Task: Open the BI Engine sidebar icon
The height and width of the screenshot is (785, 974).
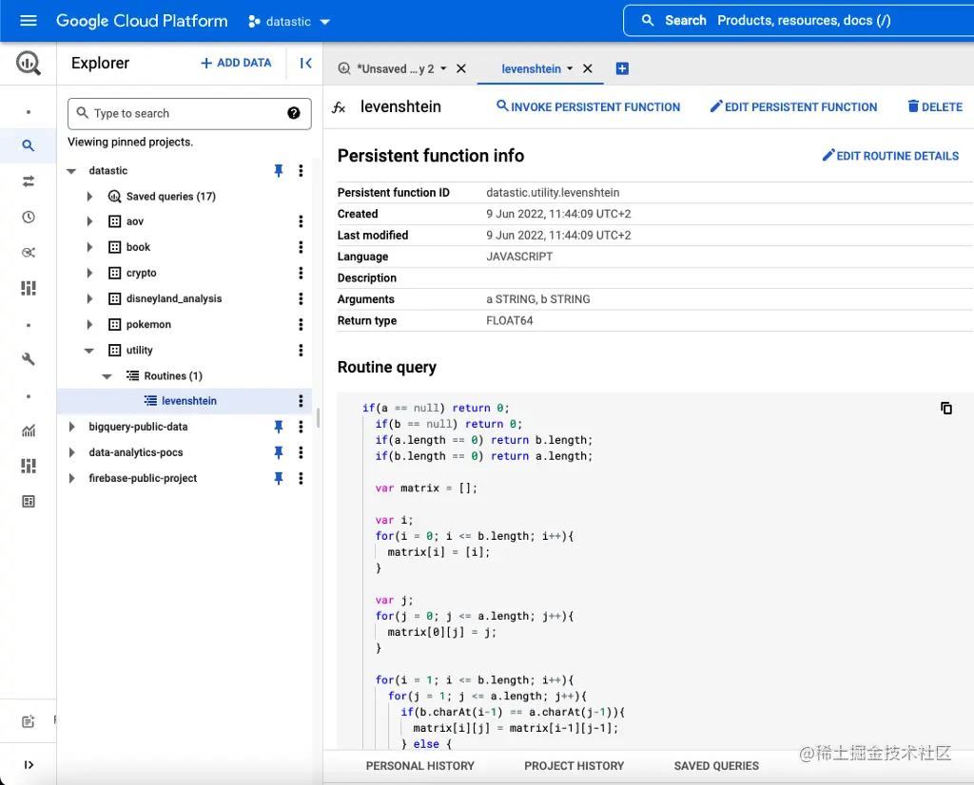Action: (x=28, y=466)
